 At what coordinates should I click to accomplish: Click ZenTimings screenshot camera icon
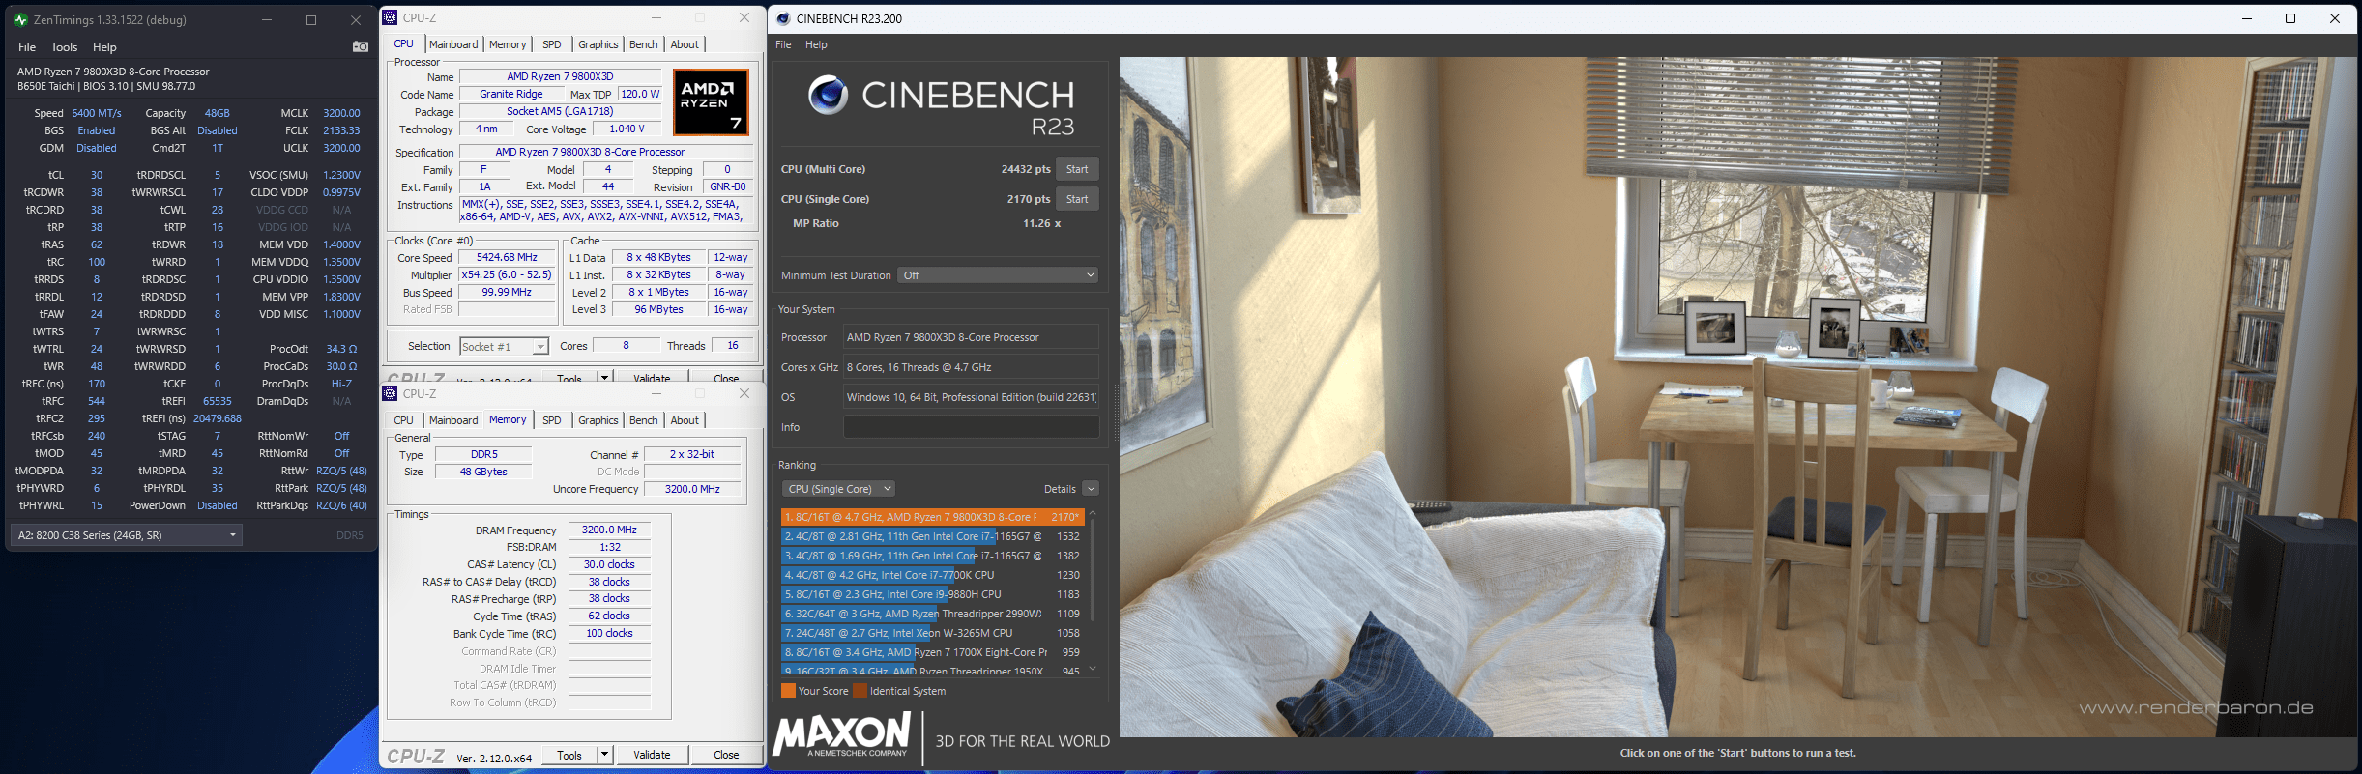click(360, 46)
